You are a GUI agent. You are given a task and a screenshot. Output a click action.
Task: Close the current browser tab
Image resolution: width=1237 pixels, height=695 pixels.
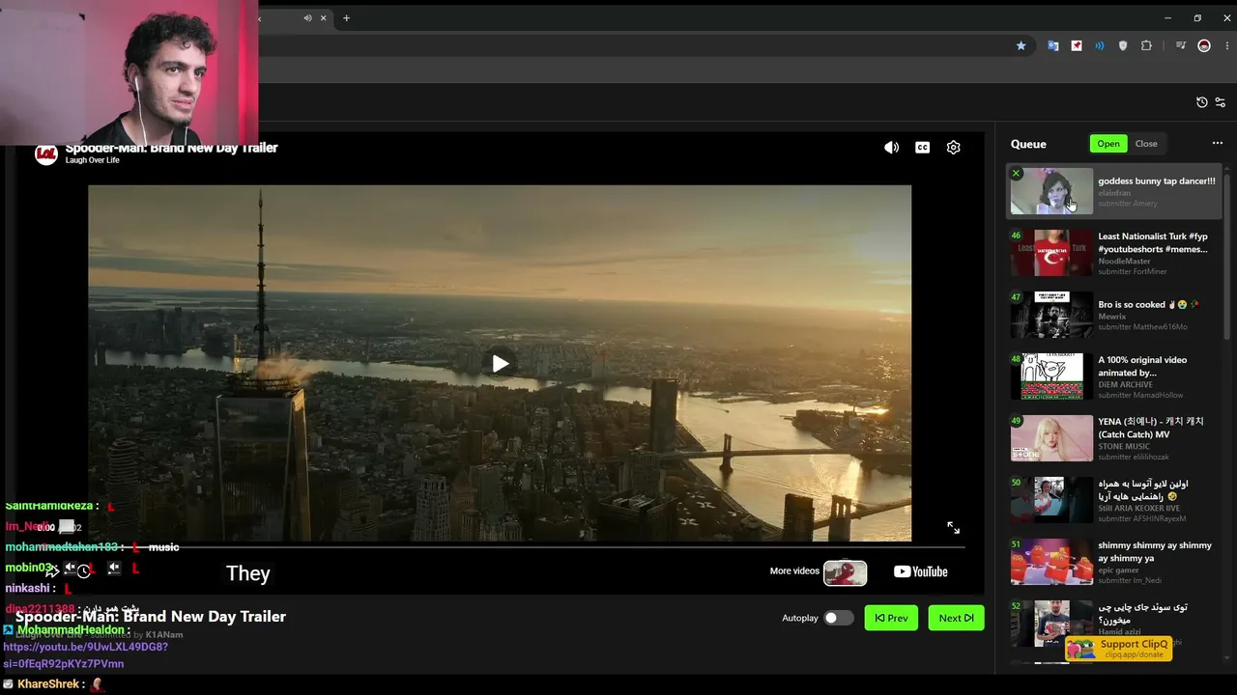(x=323, y=17)
